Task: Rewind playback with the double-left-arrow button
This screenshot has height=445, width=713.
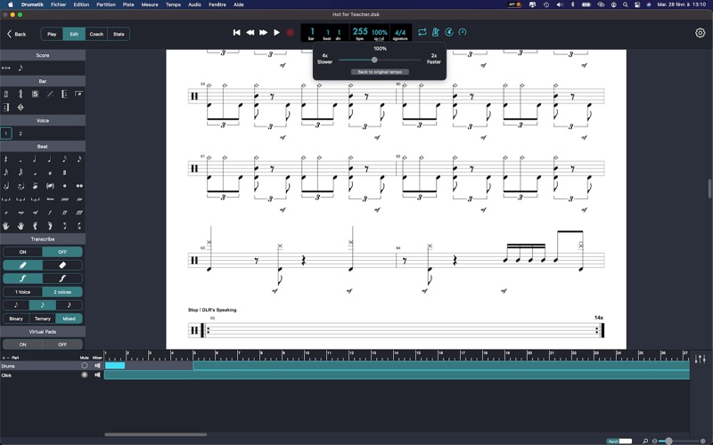Action: pyautogui.click(x=250, y=32)
